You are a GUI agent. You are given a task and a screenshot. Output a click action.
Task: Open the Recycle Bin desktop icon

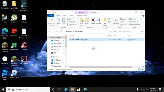5,5
